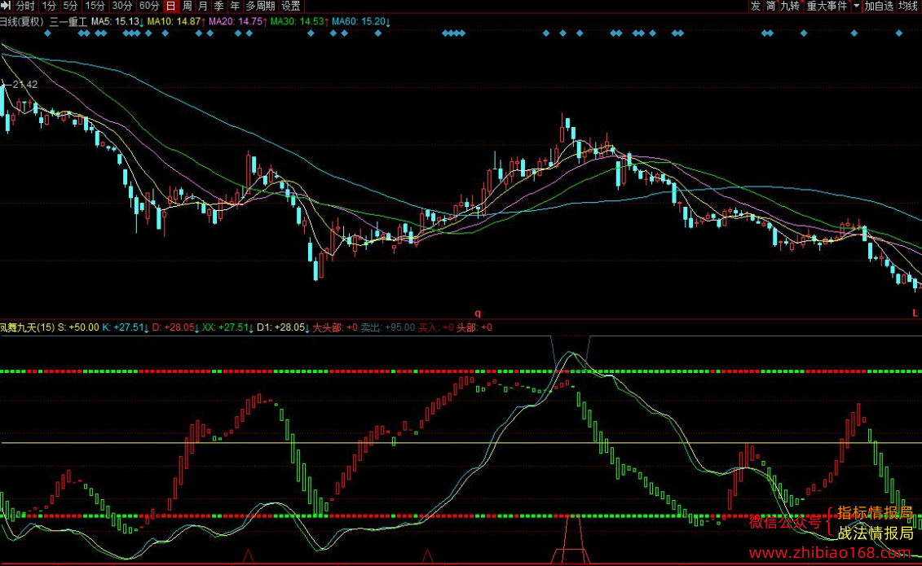Open the 设置 settings button
Image resolution: width=922 pixels, height=566 pixels.
(x=290, y=6)
